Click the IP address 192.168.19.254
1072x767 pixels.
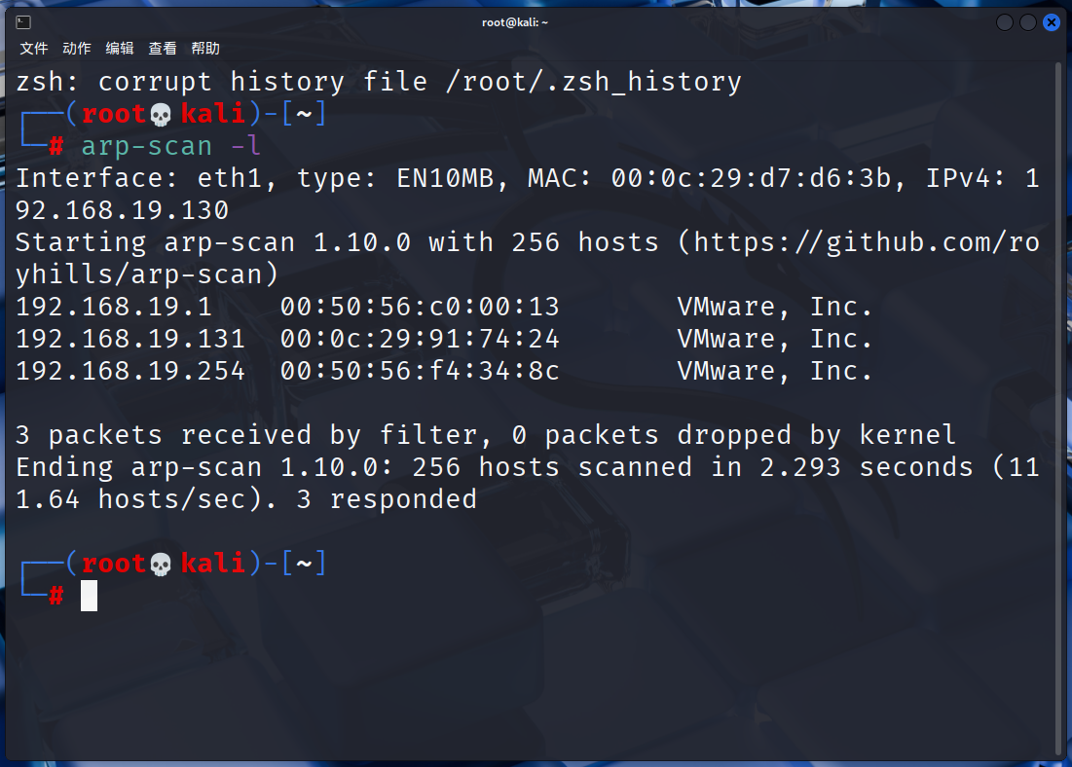point(129,371)
